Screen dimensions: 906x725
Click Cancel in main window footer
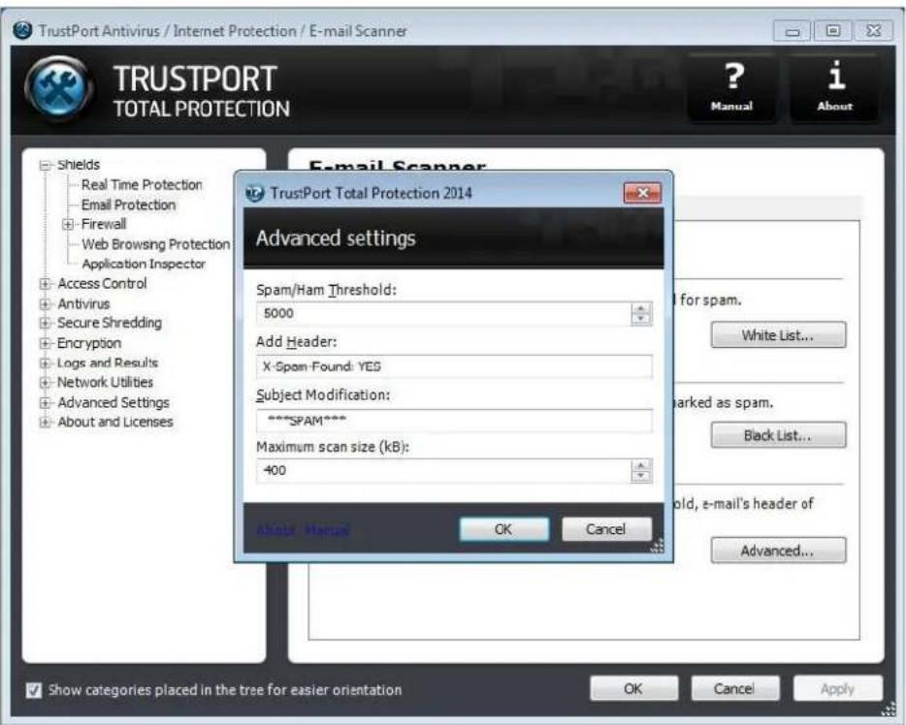[x=735, y=688]
